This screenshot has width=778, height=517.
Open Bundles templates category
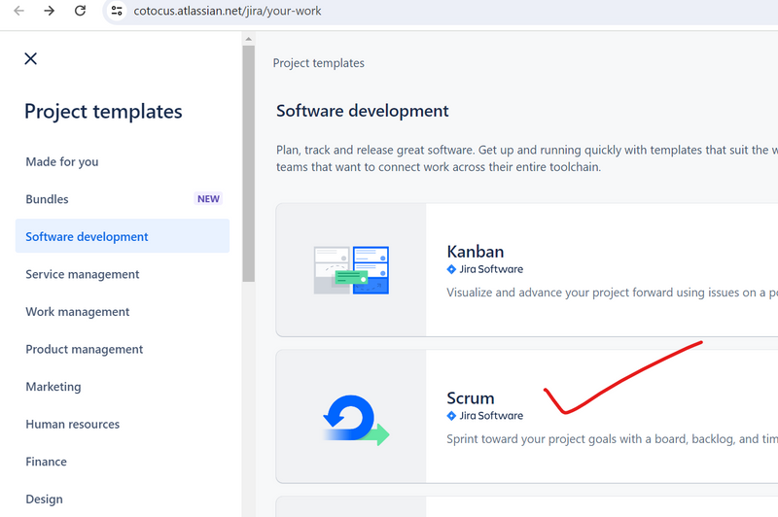point(47,199)
